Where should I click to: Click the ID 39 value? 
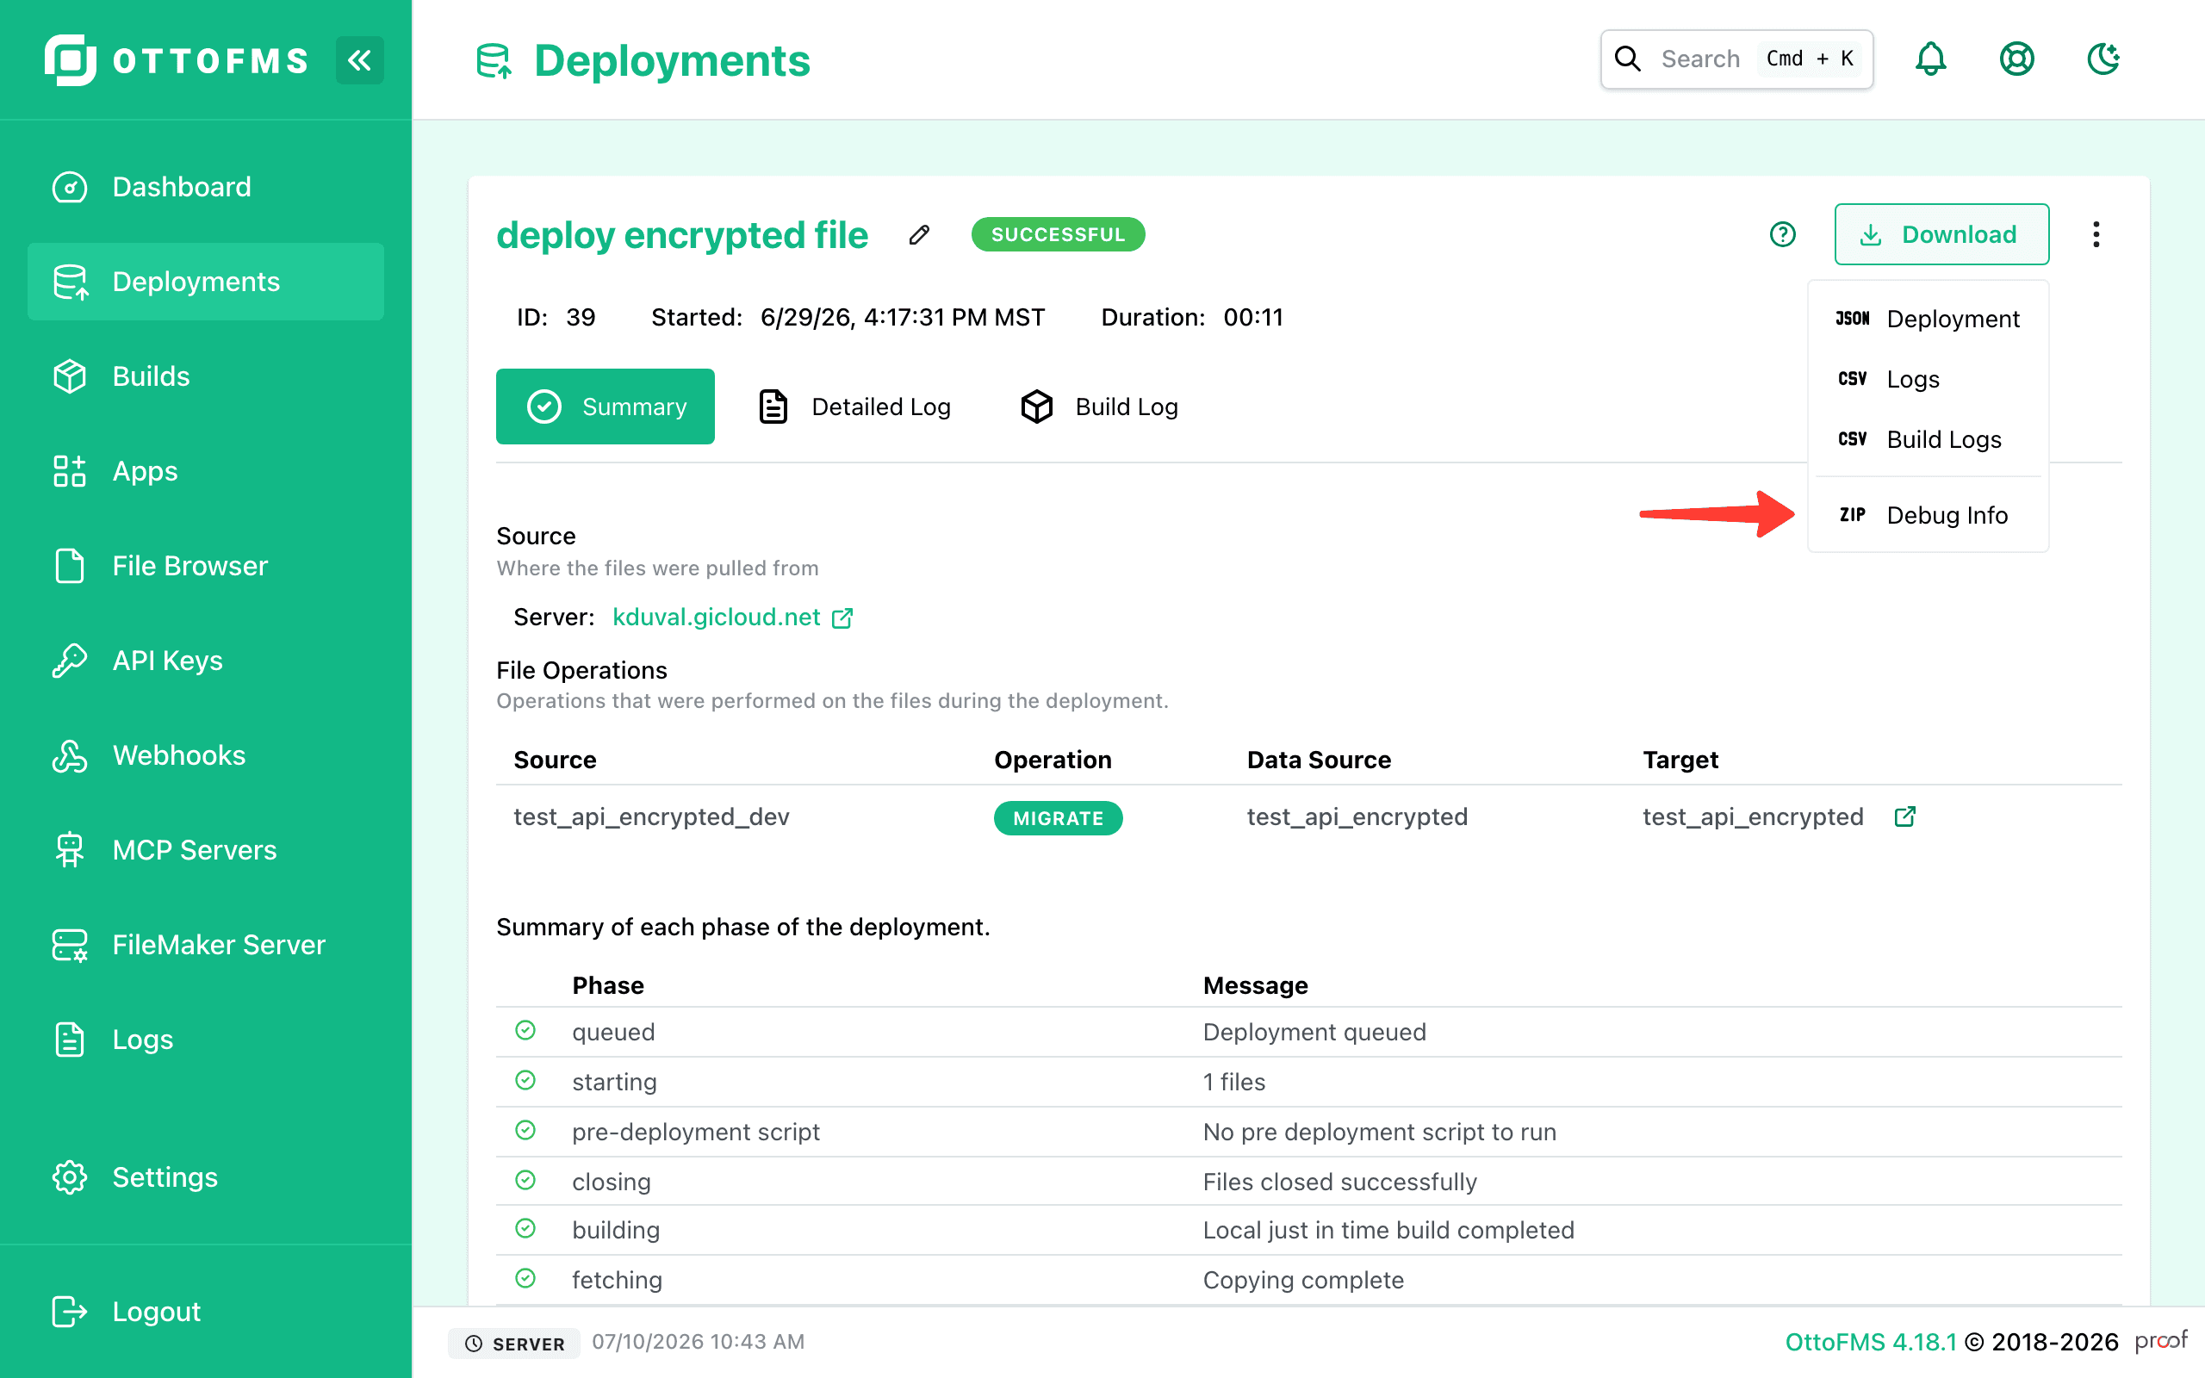(581, 317)
